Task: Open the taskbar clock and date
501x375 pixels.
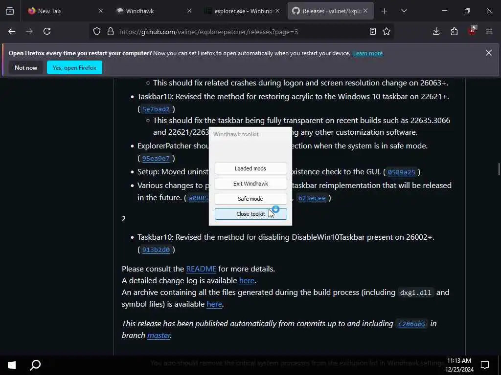Action: click(459, 365)
